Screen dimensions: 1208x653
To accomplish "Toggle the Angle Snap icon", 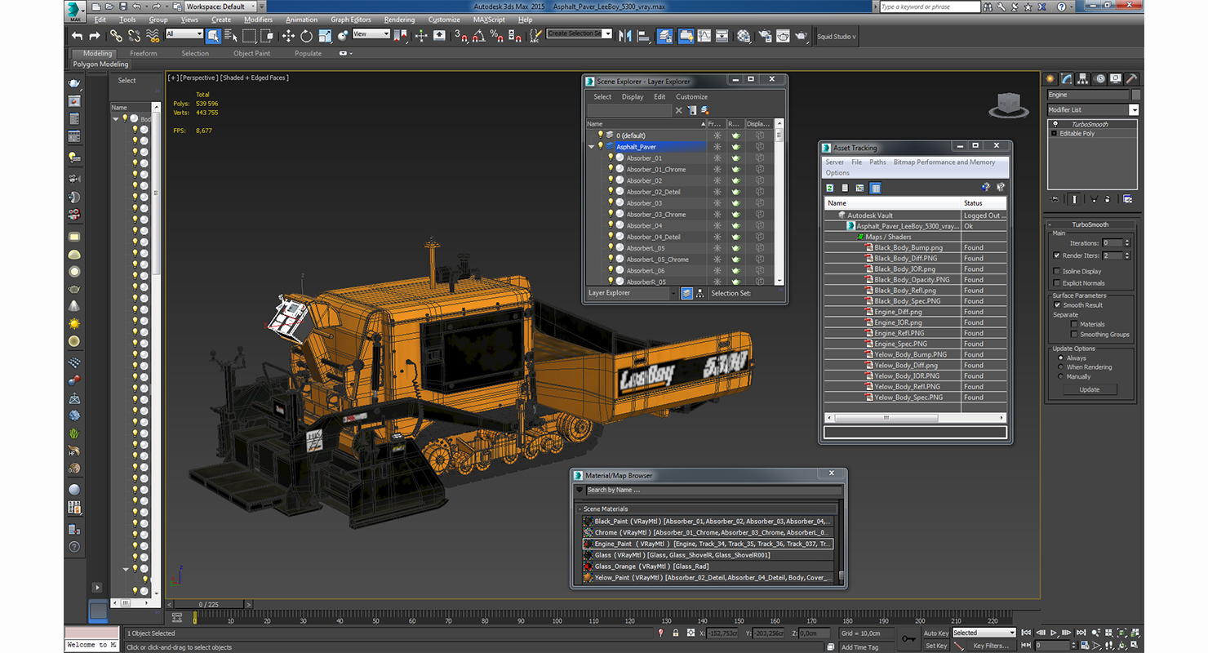I will [478, 36].
